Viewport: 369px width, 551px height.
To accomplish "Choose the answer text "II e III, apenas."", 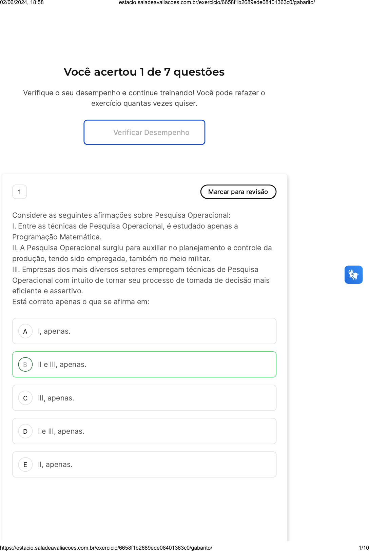I will tap(62, 365).
